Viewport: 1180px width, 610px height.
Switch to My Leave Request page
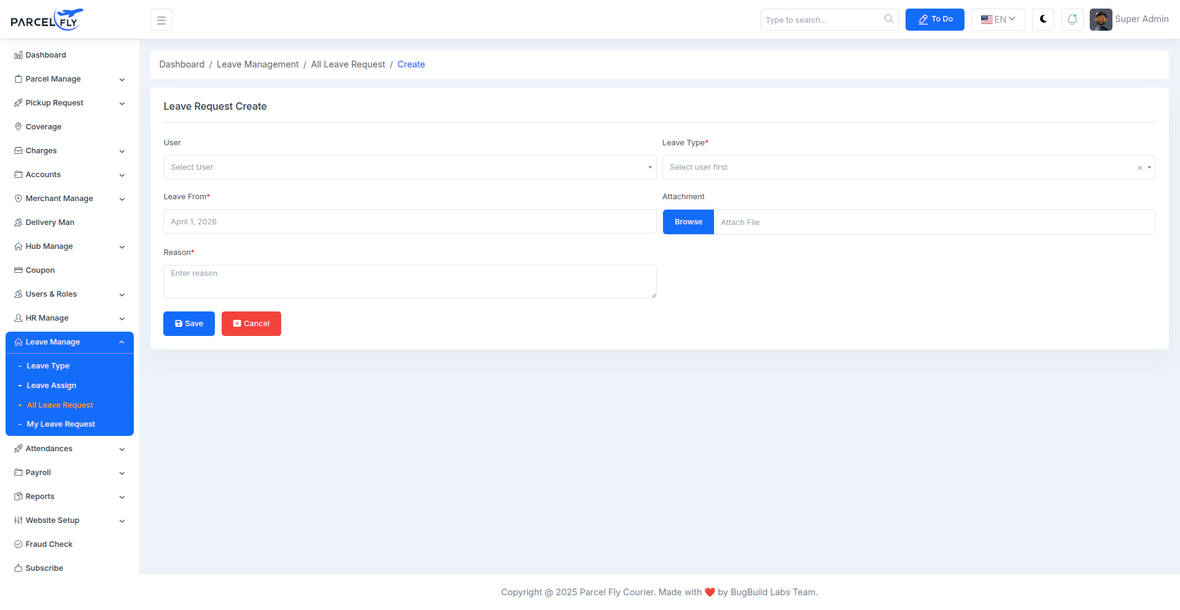click(x=61, y=424)
